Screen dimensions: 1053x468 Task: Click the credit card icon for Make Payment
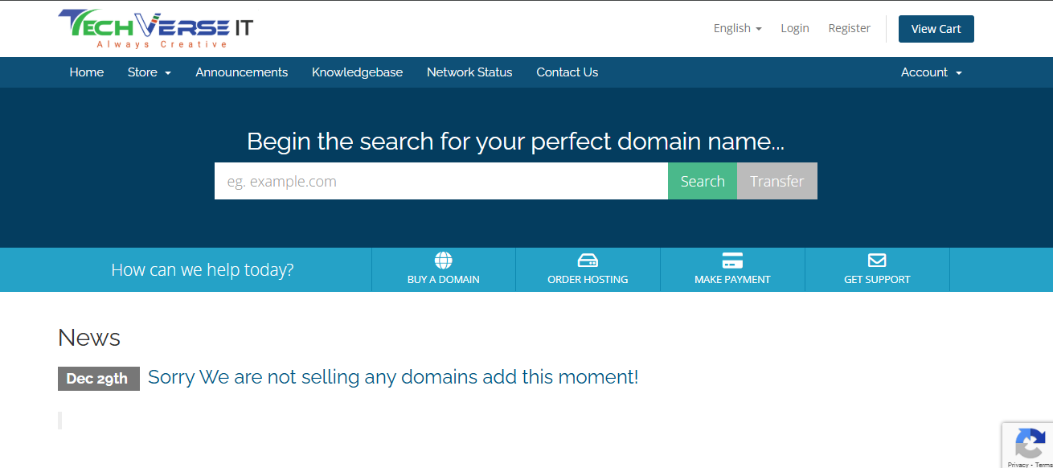[x=732, y=261]
